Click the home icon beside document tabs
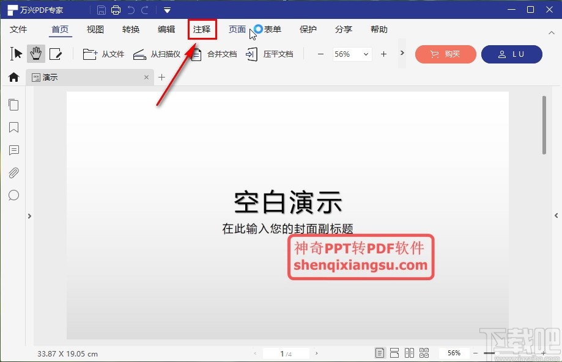 (x=13, y=78)
